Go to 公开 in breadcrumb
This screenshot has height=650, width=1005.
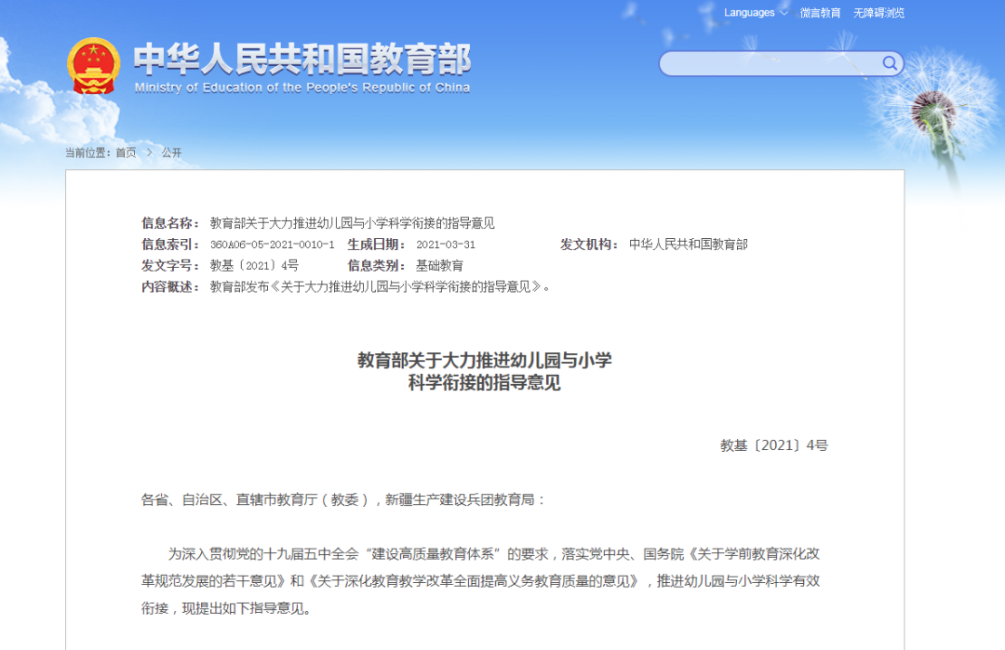pyautogui.click(x=172, y=153)
